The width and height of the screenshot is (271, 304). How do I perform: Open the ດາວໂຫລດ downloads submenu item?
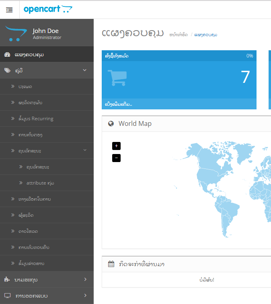[47, 231]
